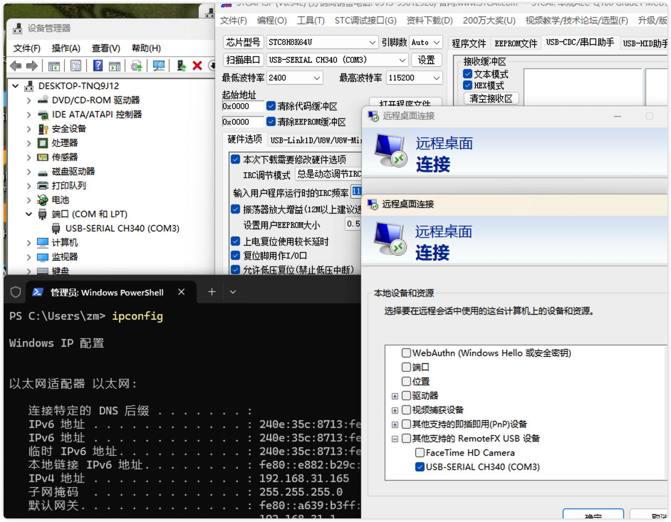Click the DESKTOP-TNQ9J12 computer icon
The height and width of the screenshot is (522, 671).
(x=29, y=86)
